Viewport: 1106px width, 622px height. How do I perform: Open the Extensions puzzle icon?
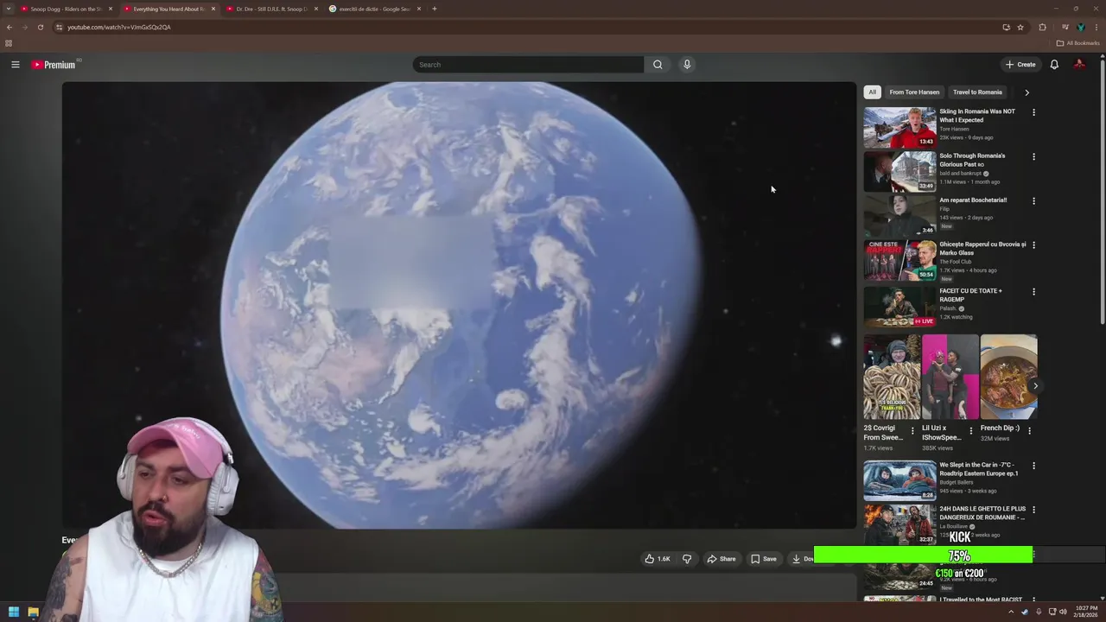click(1042, 27)
